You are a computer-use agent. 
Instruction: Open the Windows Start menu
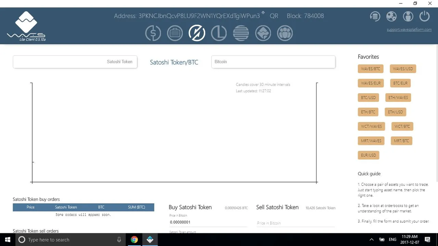pos(8,240)
